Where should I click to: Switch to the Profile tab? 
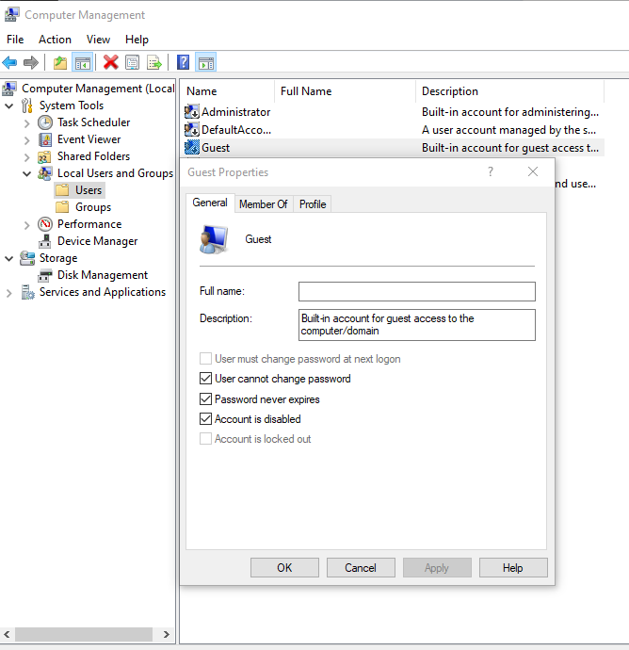(x=313, y=204)
